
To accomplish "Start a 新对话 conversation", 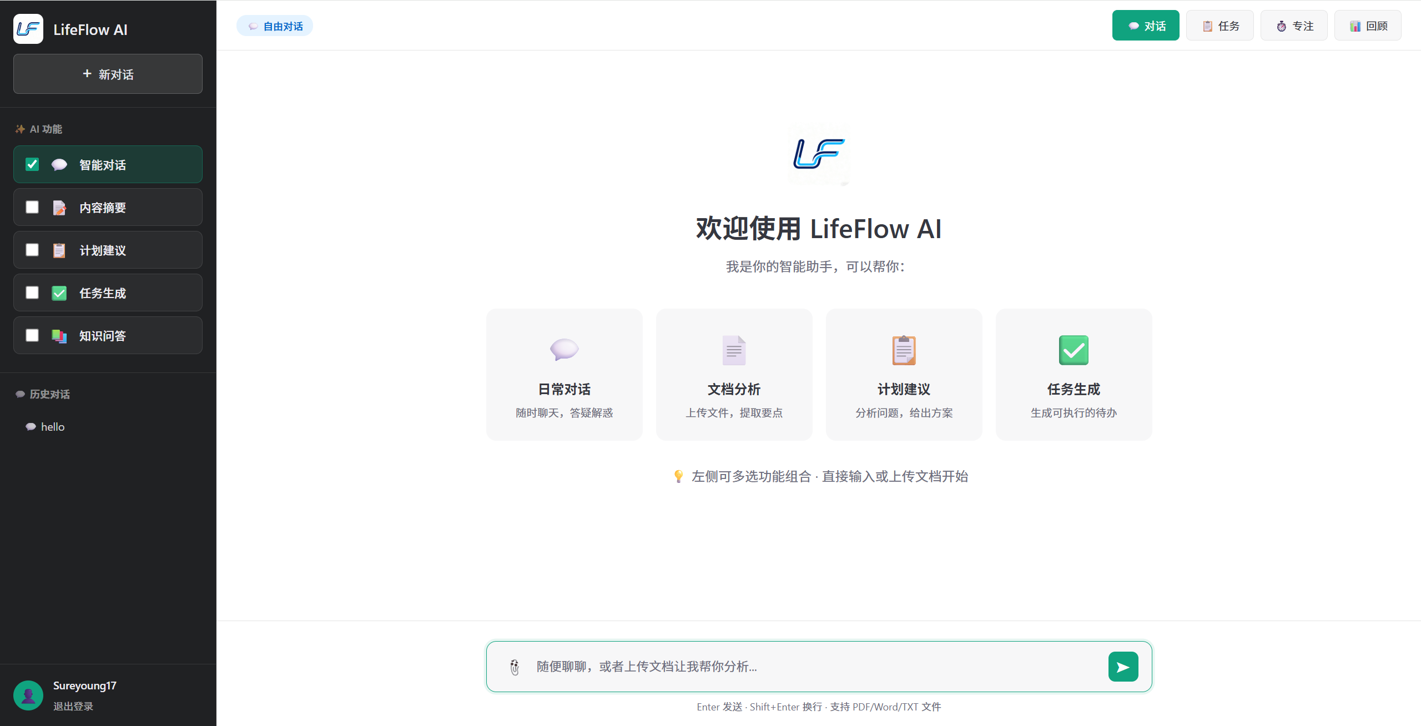I will [x=108, y=74].
